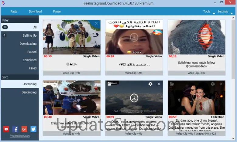237x142 pixels.
Task: Open the Facebook social icon
Action: [15, 129]
